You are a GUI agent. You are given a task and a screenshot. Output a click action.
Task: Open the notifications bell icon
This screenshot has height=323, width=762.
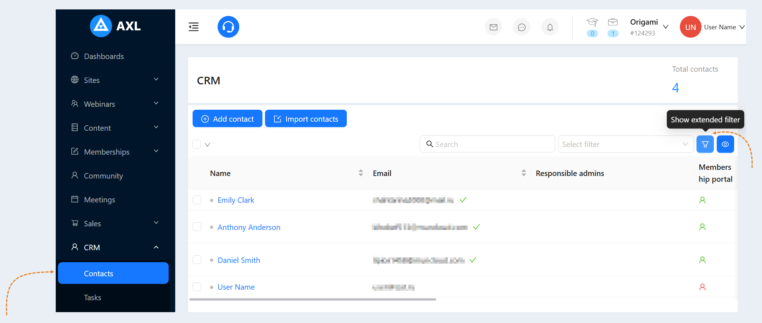point(550,27)
